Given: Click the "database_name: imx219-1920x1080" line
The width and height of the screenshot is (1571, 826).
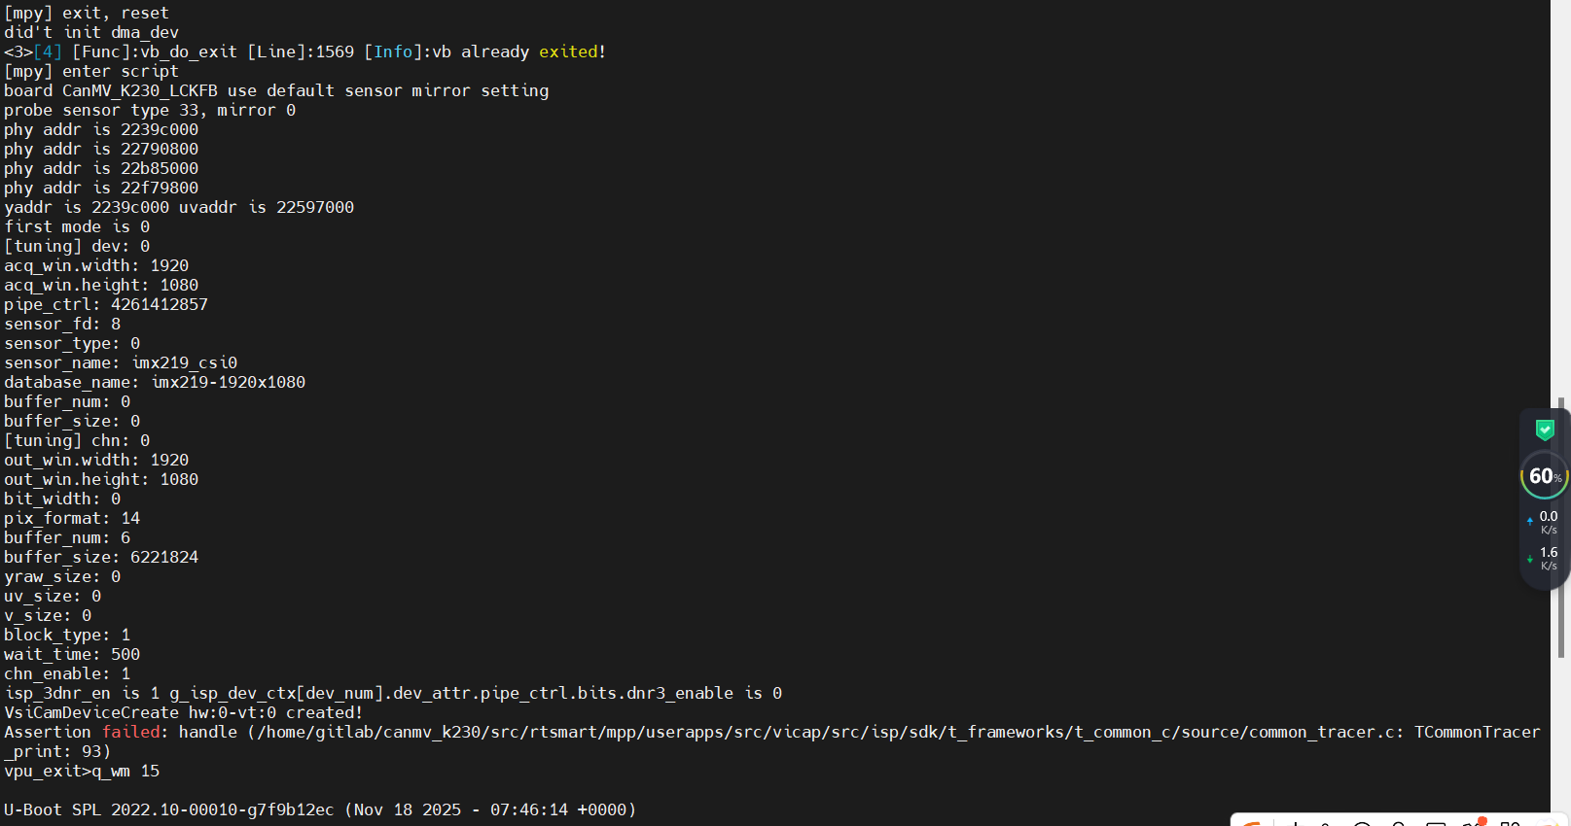Looking at the screenshot, I should click(155, 382).
